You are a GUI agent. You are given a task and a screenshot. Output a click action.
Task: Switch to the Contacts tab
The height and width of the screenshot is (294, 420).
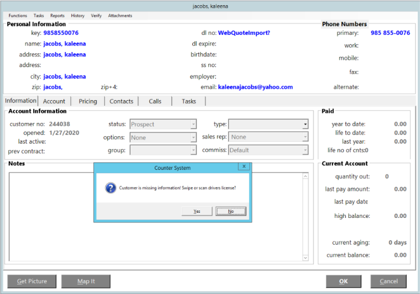point(121,101)
